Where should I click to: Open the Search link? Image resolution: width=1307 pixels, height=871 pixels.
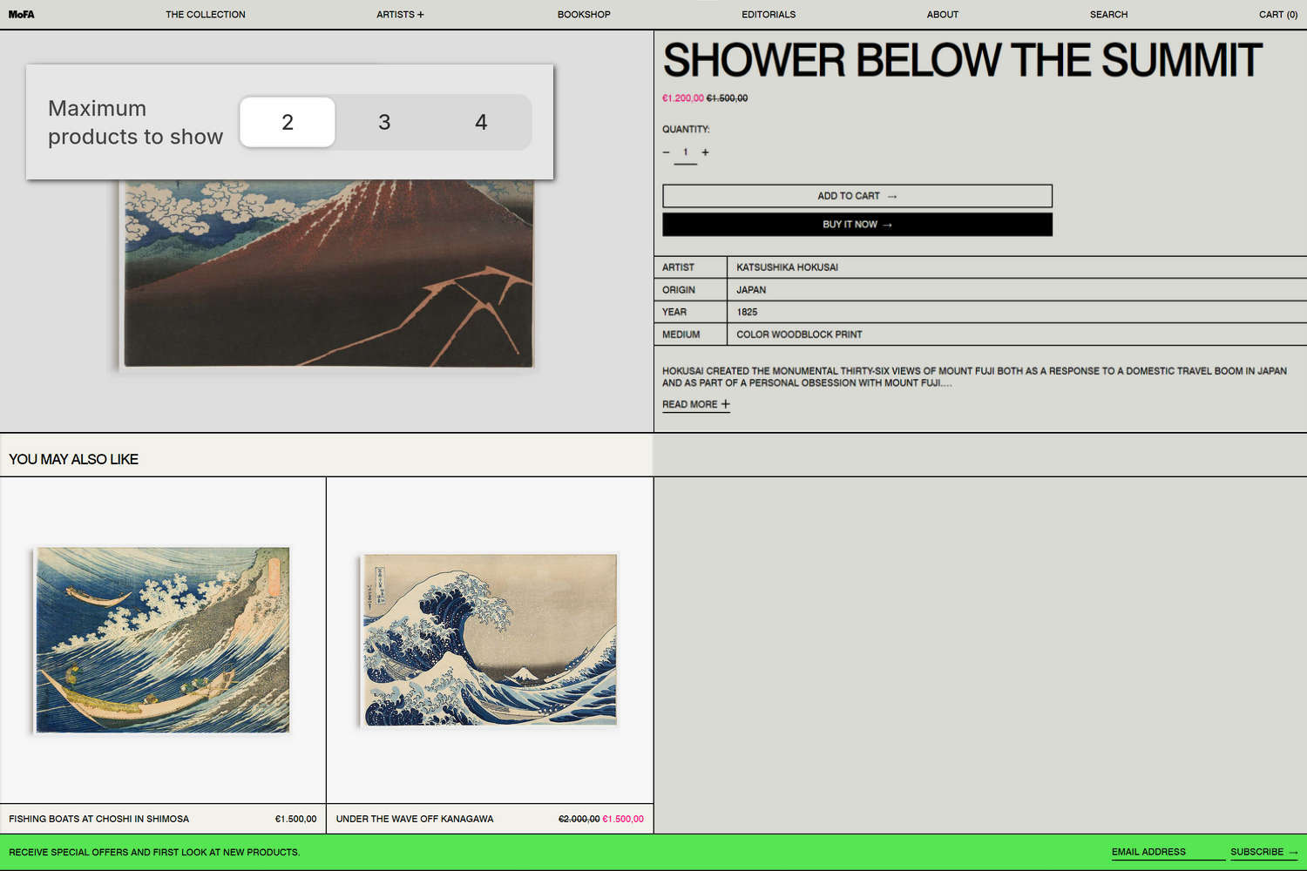click(1108, 14)
